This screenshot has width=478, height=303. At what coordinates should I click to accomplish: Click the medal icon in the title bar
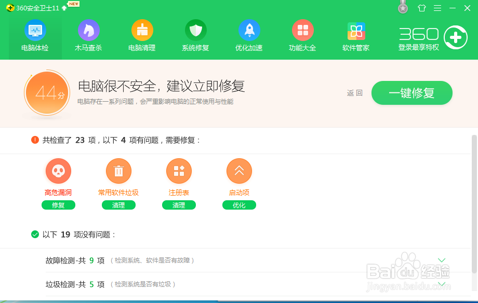[403, 7]
